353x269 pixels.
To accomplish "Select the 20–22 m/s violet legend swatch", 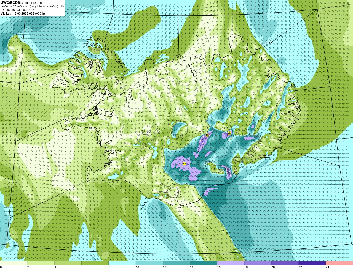I will 285,263.
